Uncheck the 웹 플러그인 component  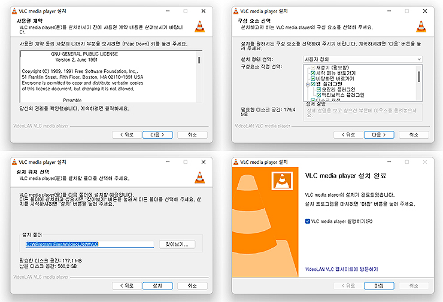(x=312, y=84)
